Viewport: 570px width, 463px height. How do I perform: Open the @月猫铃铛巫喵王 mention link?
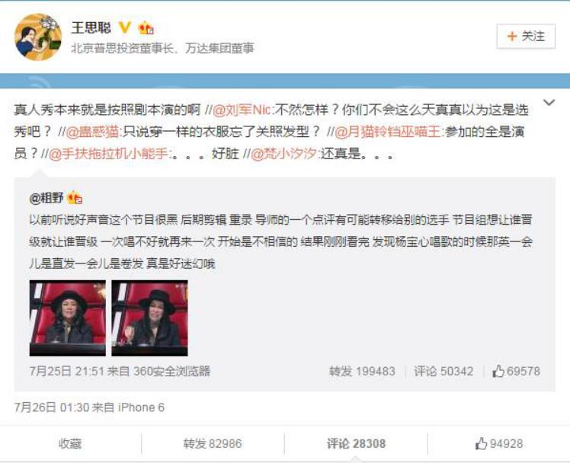pyautogui.click(x=388, y=132)
